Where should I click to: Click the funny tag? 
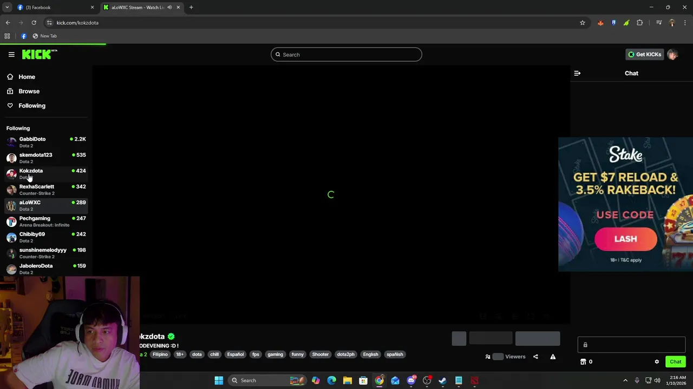click(x=297, y=354)
